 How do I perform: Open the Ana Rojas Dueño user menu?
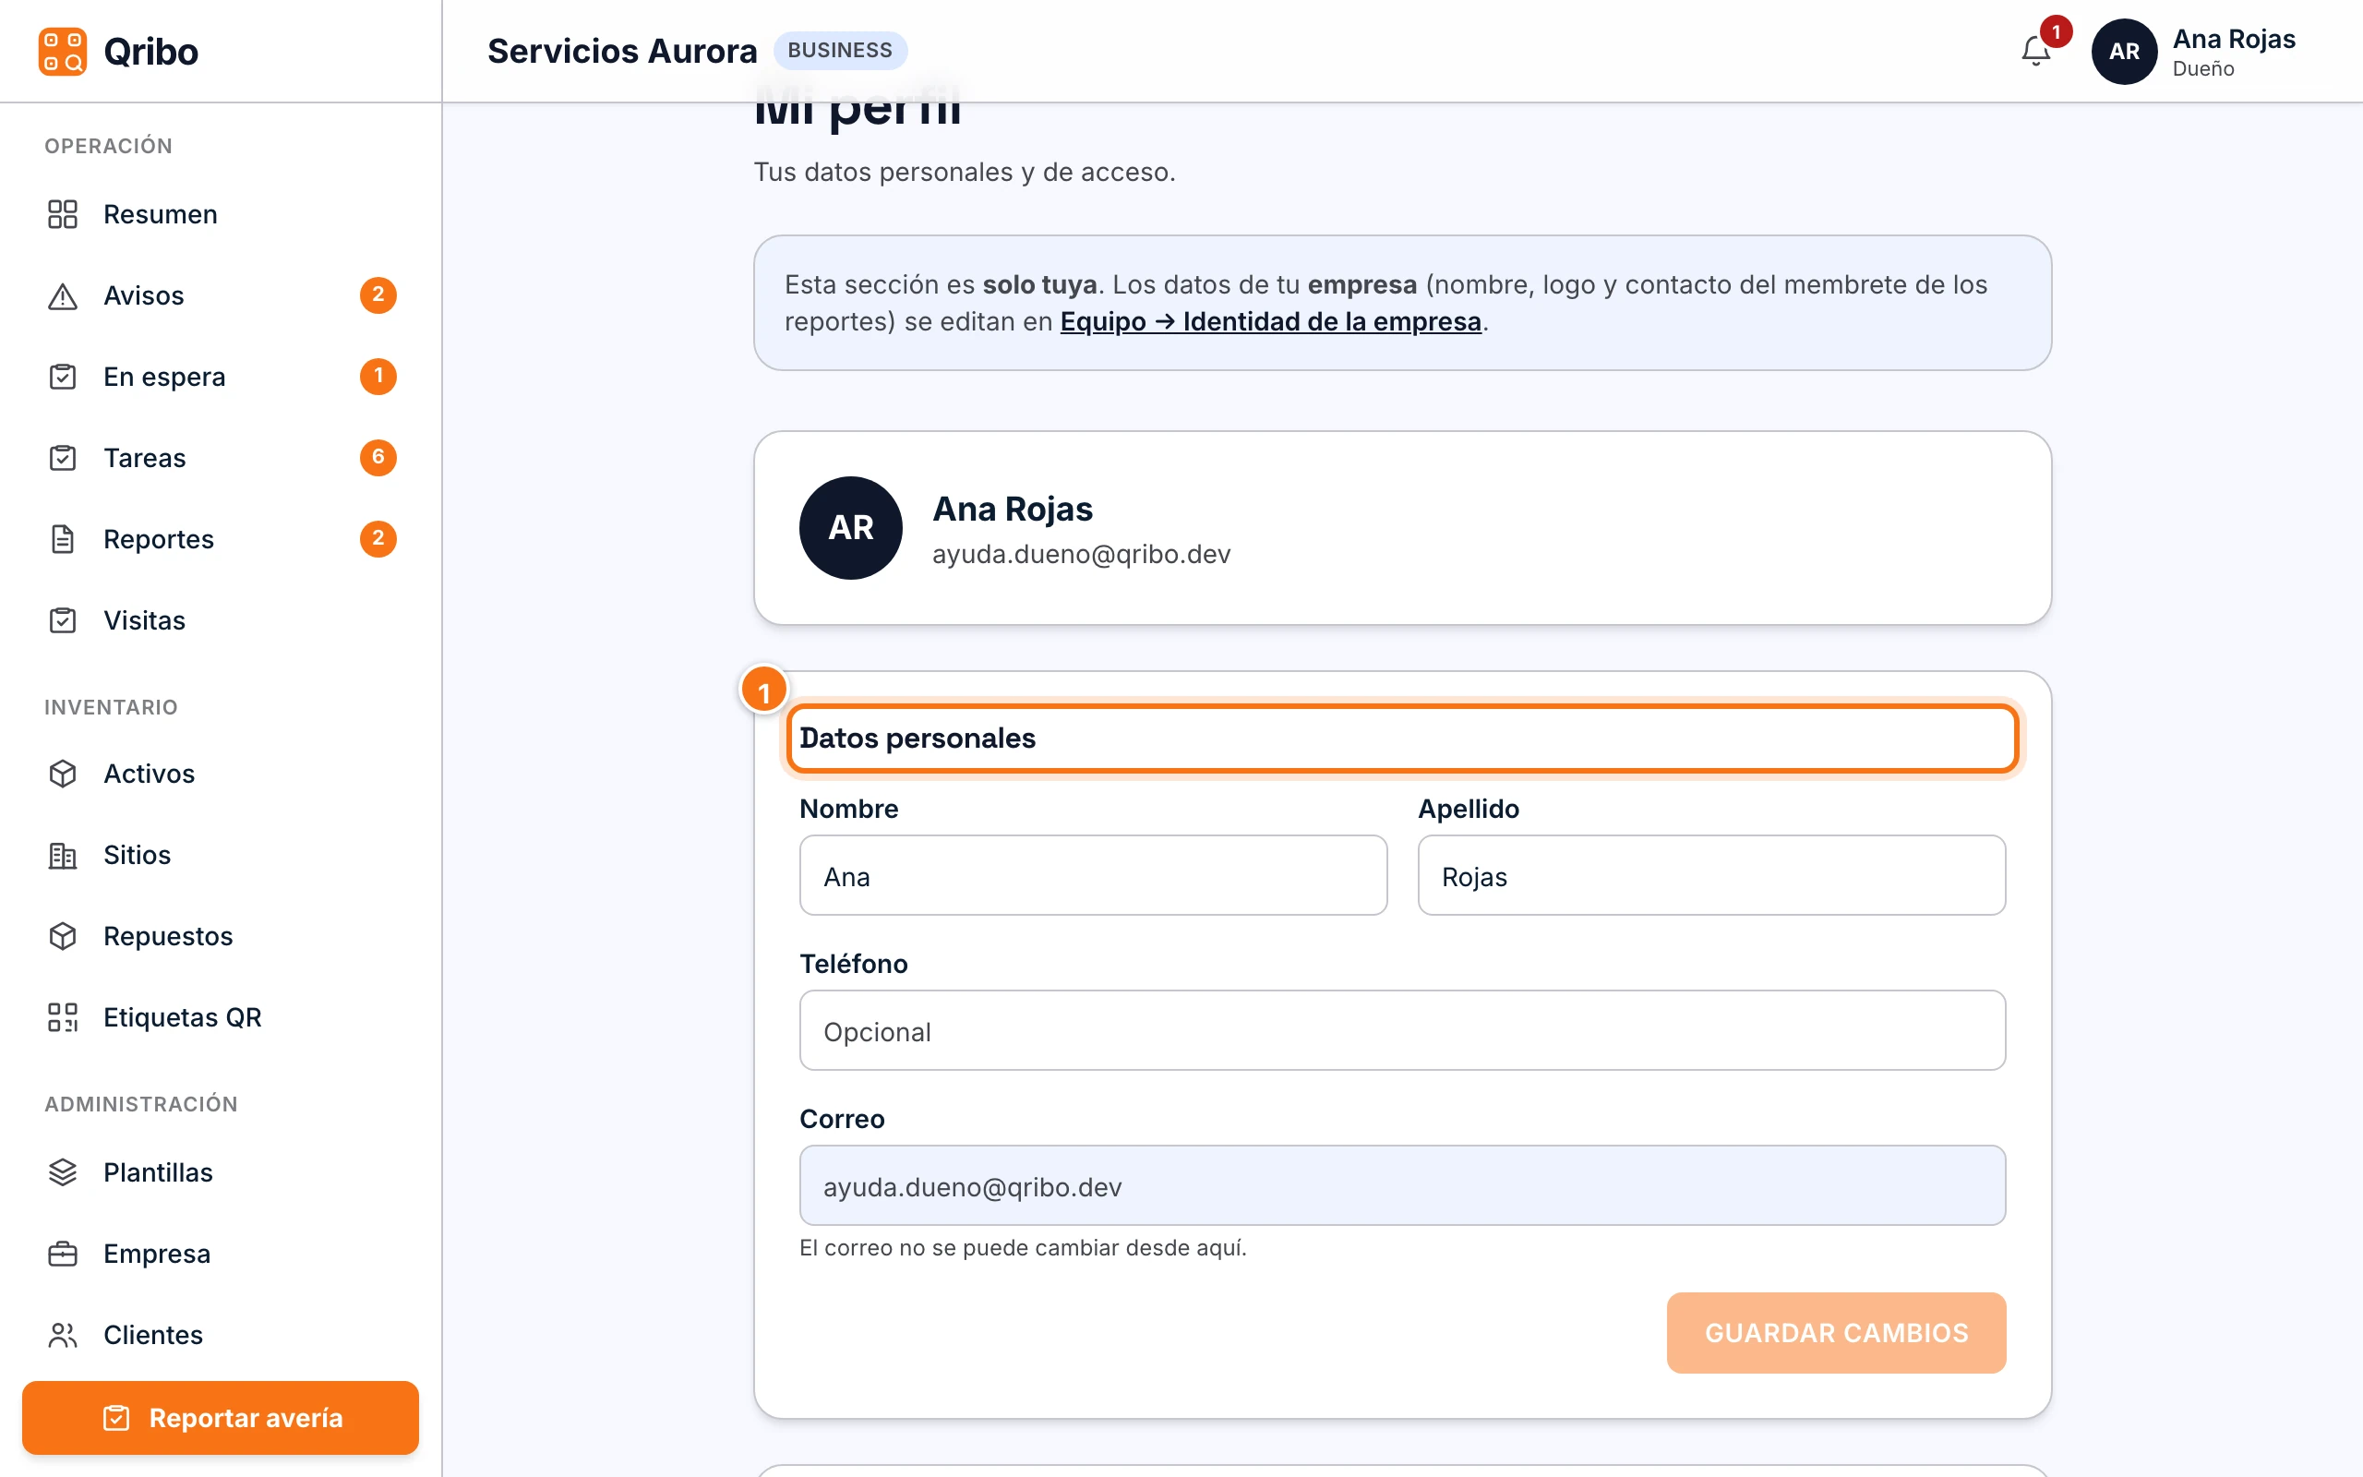tap(2194, 51)
